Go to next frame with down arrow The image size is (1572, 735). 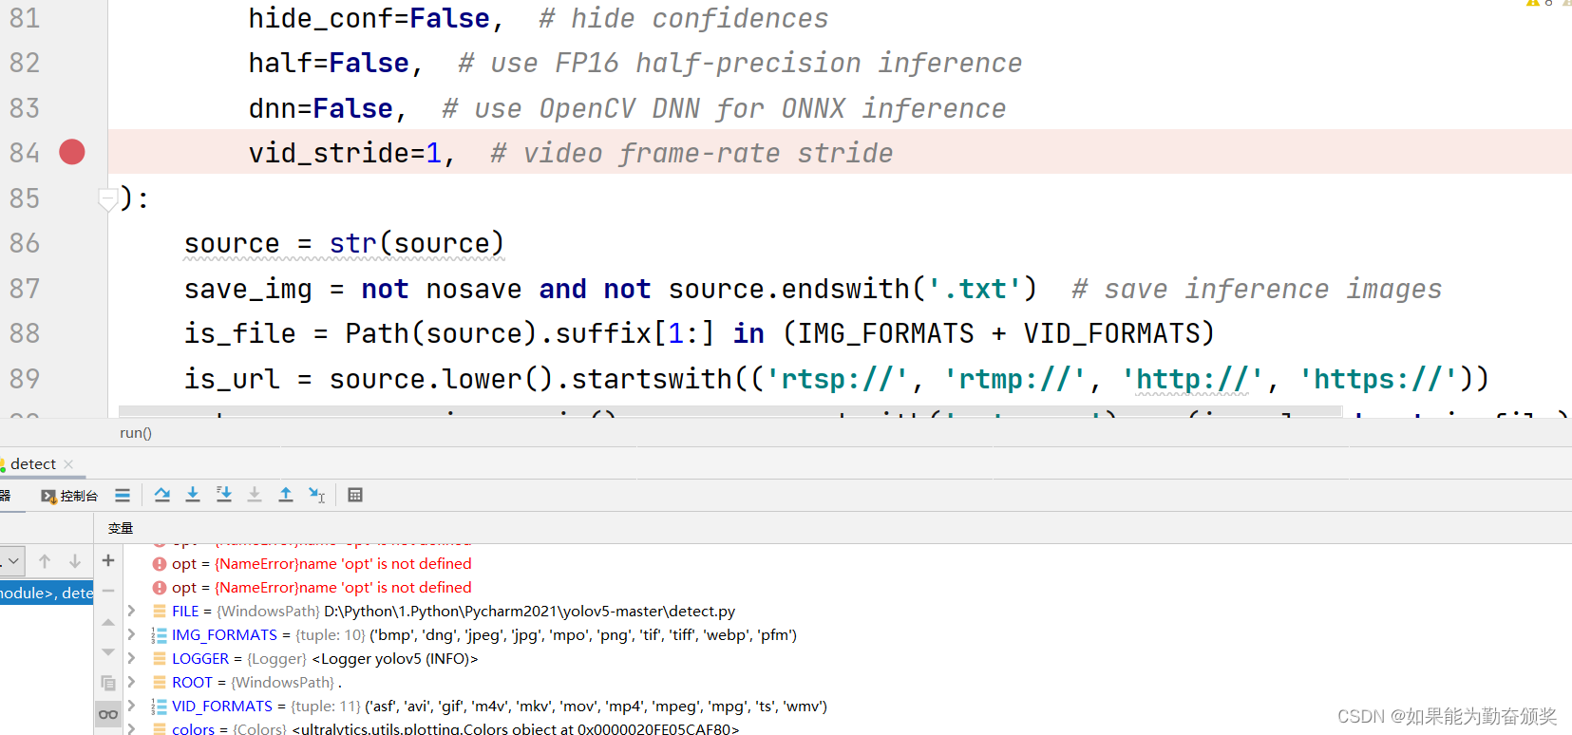[75, 561]
